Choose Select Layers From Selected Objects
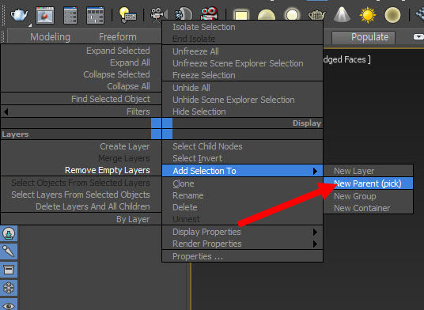Viewport: 424px width, 310px height. pos(81,195)
